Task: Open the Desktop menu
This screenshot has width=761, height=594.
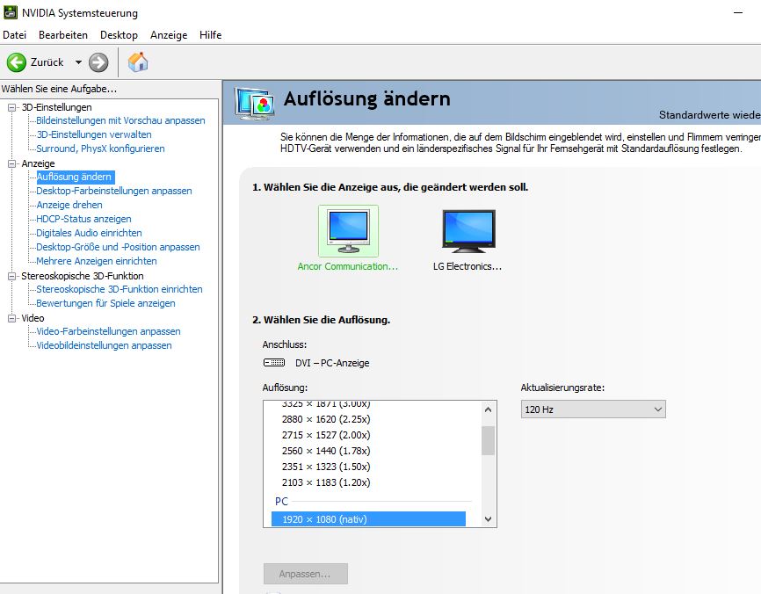Action: [x=119, y=35]
